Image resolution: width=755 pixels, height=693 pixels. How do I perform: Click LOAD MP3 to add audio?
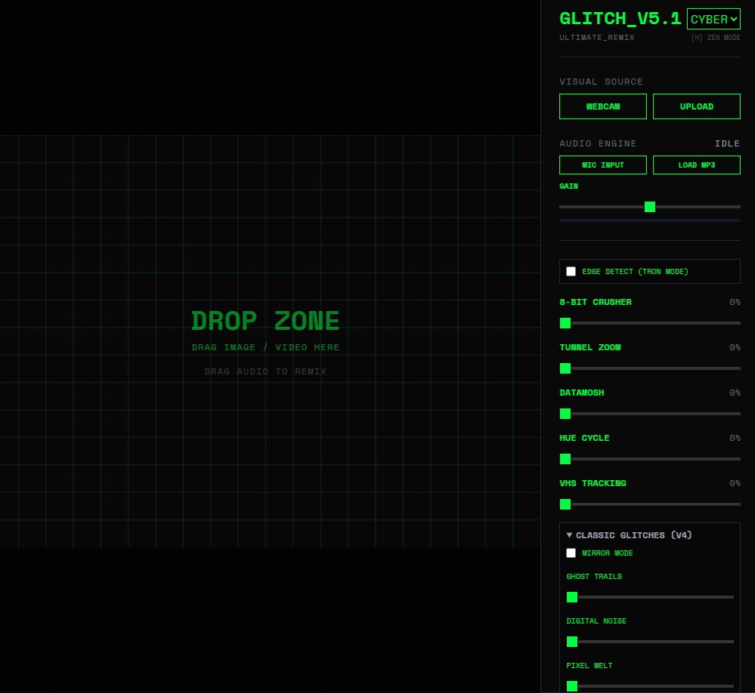coord(696,165)
